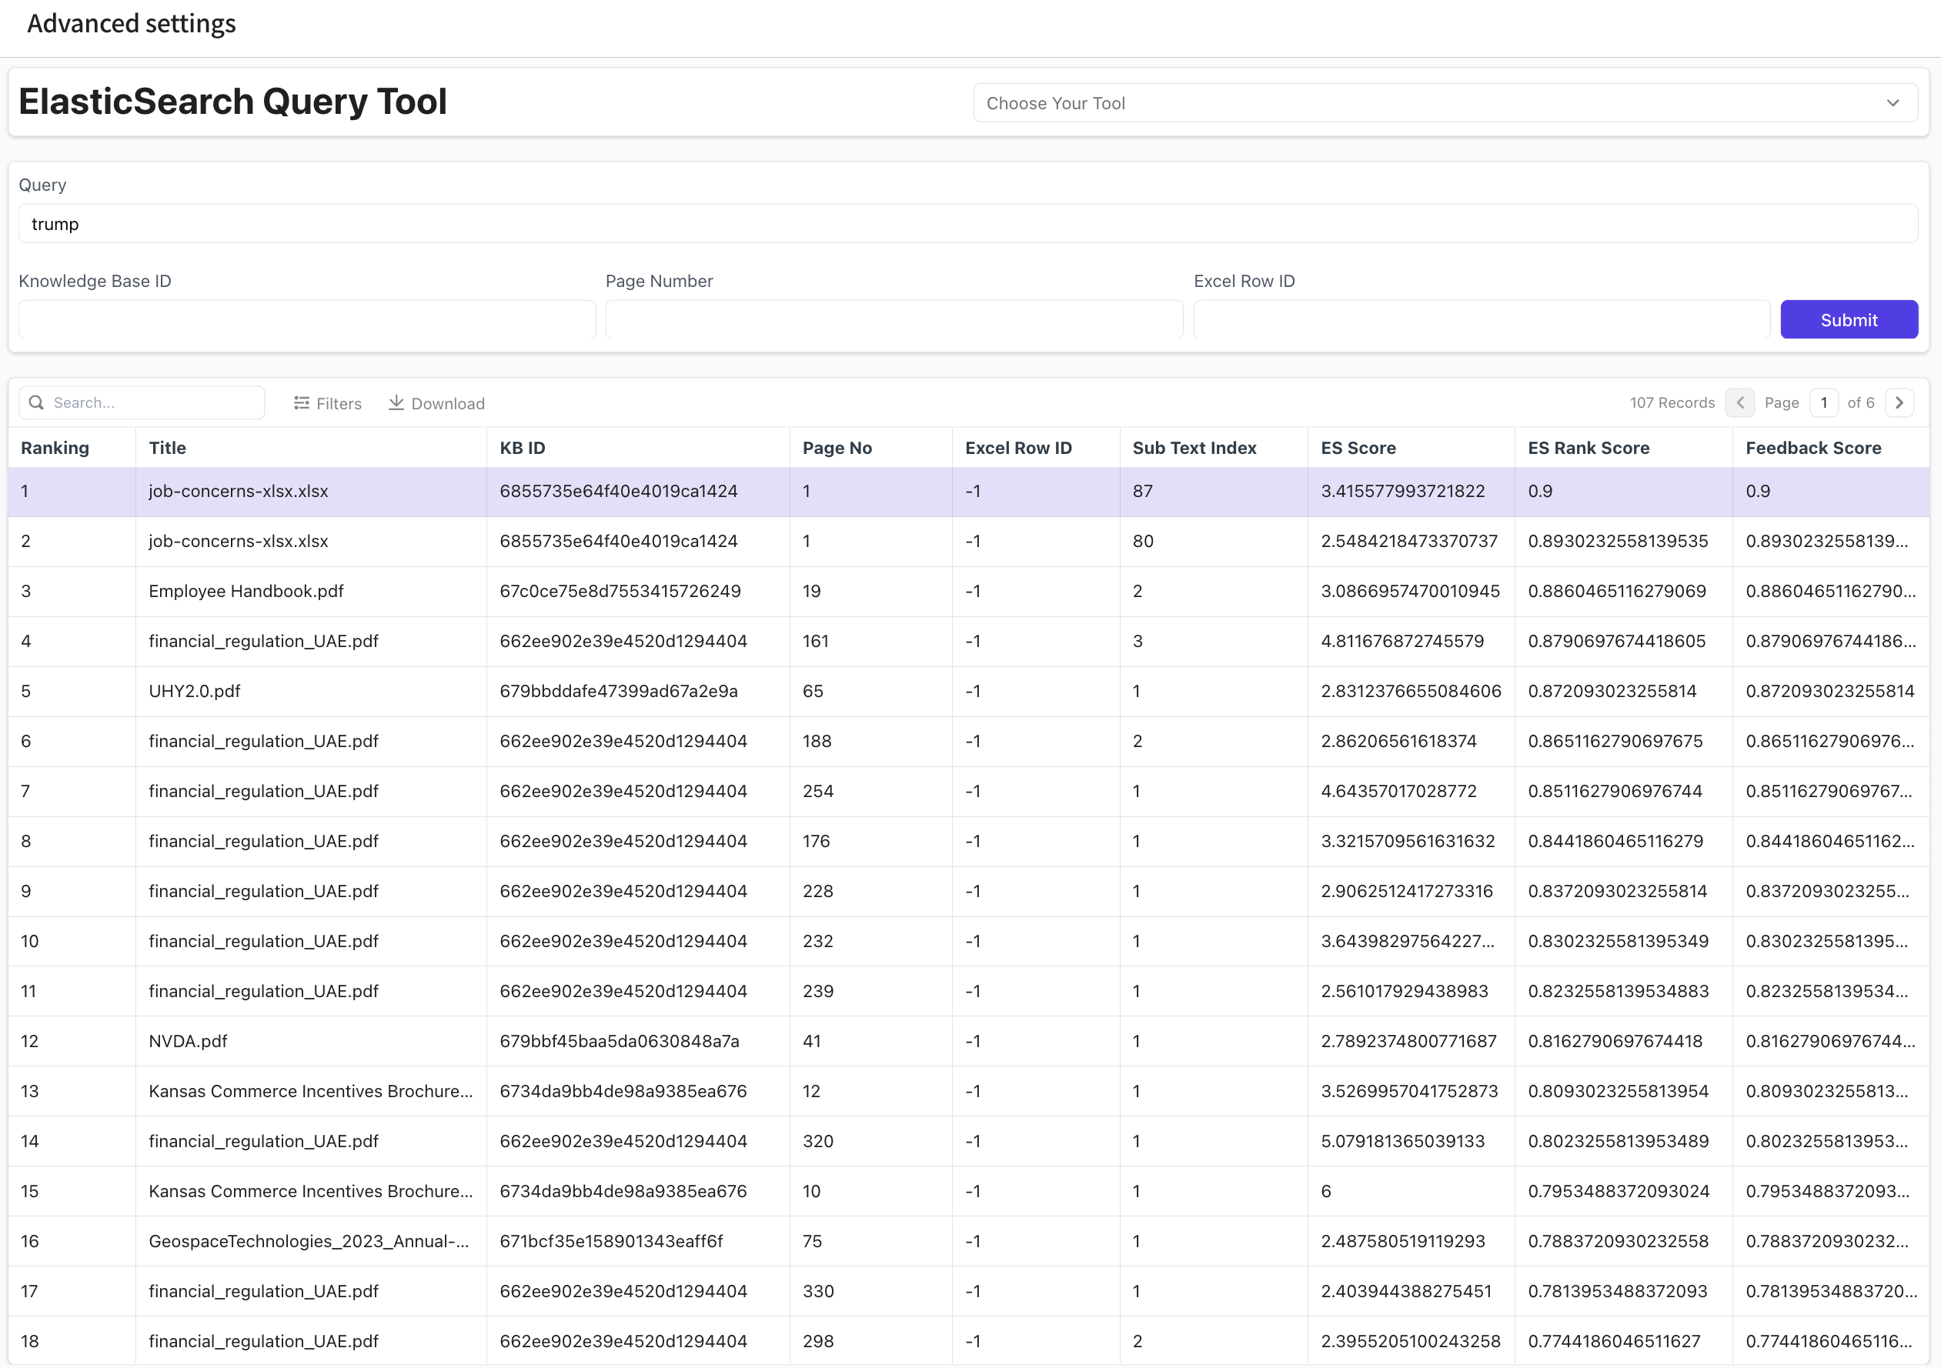Click the Submit button

click(1848, 319)
